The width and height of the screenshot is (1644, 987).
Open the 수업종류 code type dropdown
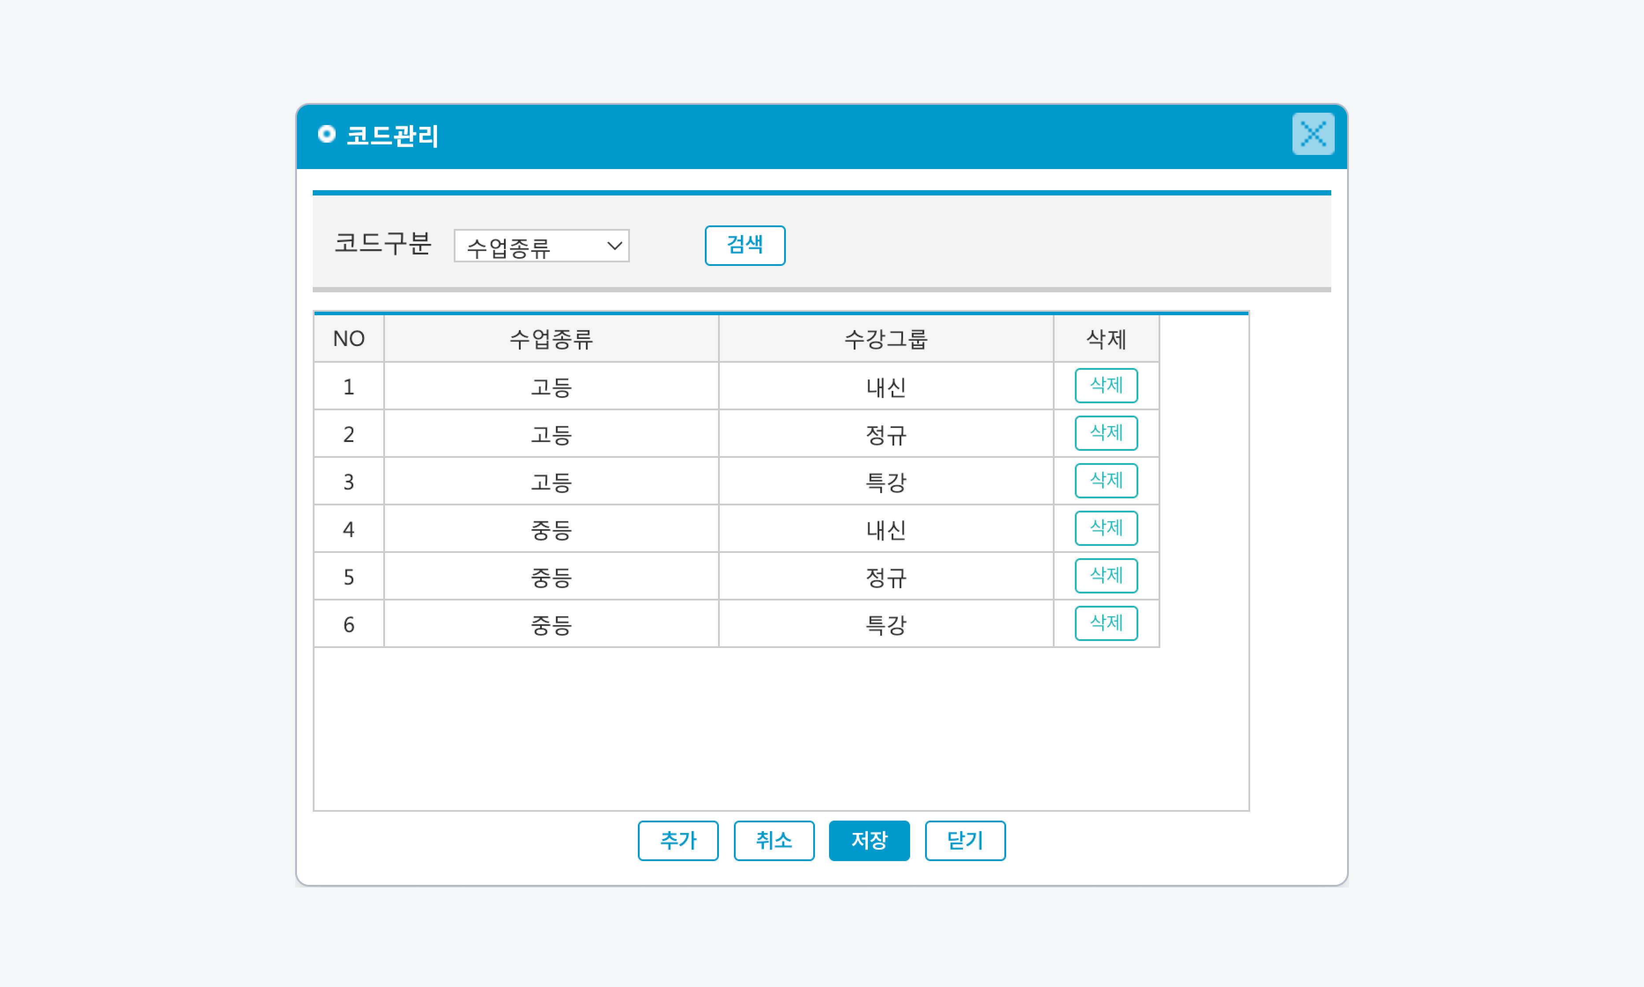[541, 246]
